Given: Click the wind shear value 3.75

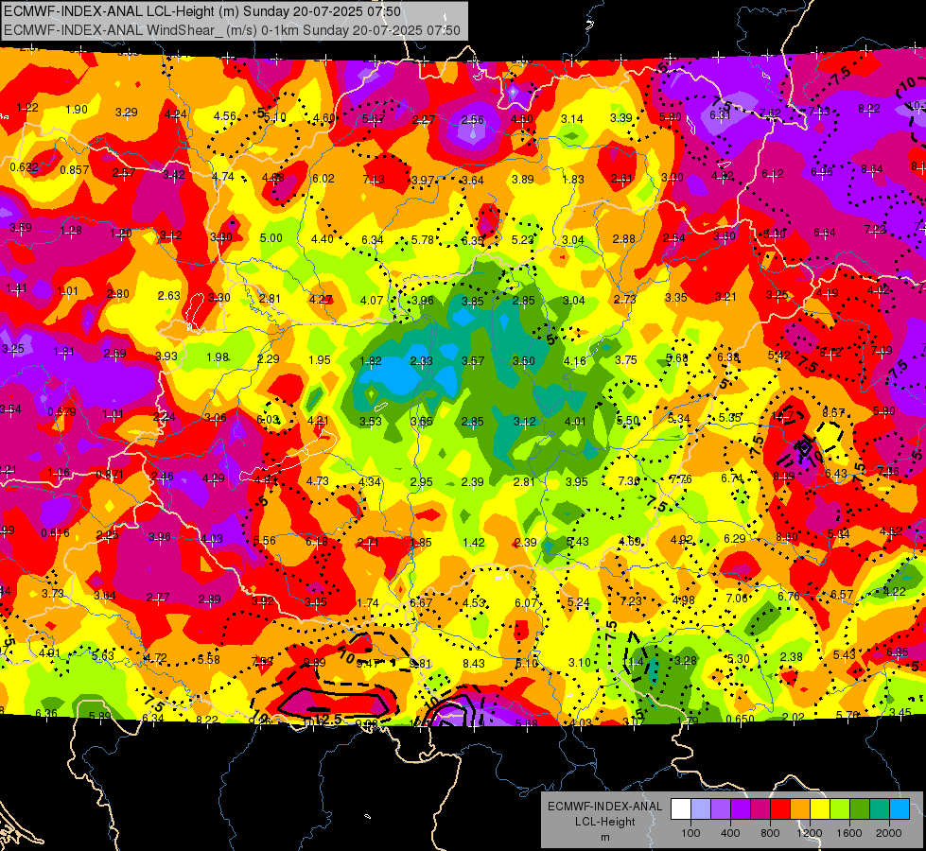Looking at the screenshot, I should click(x=626, y=359).
